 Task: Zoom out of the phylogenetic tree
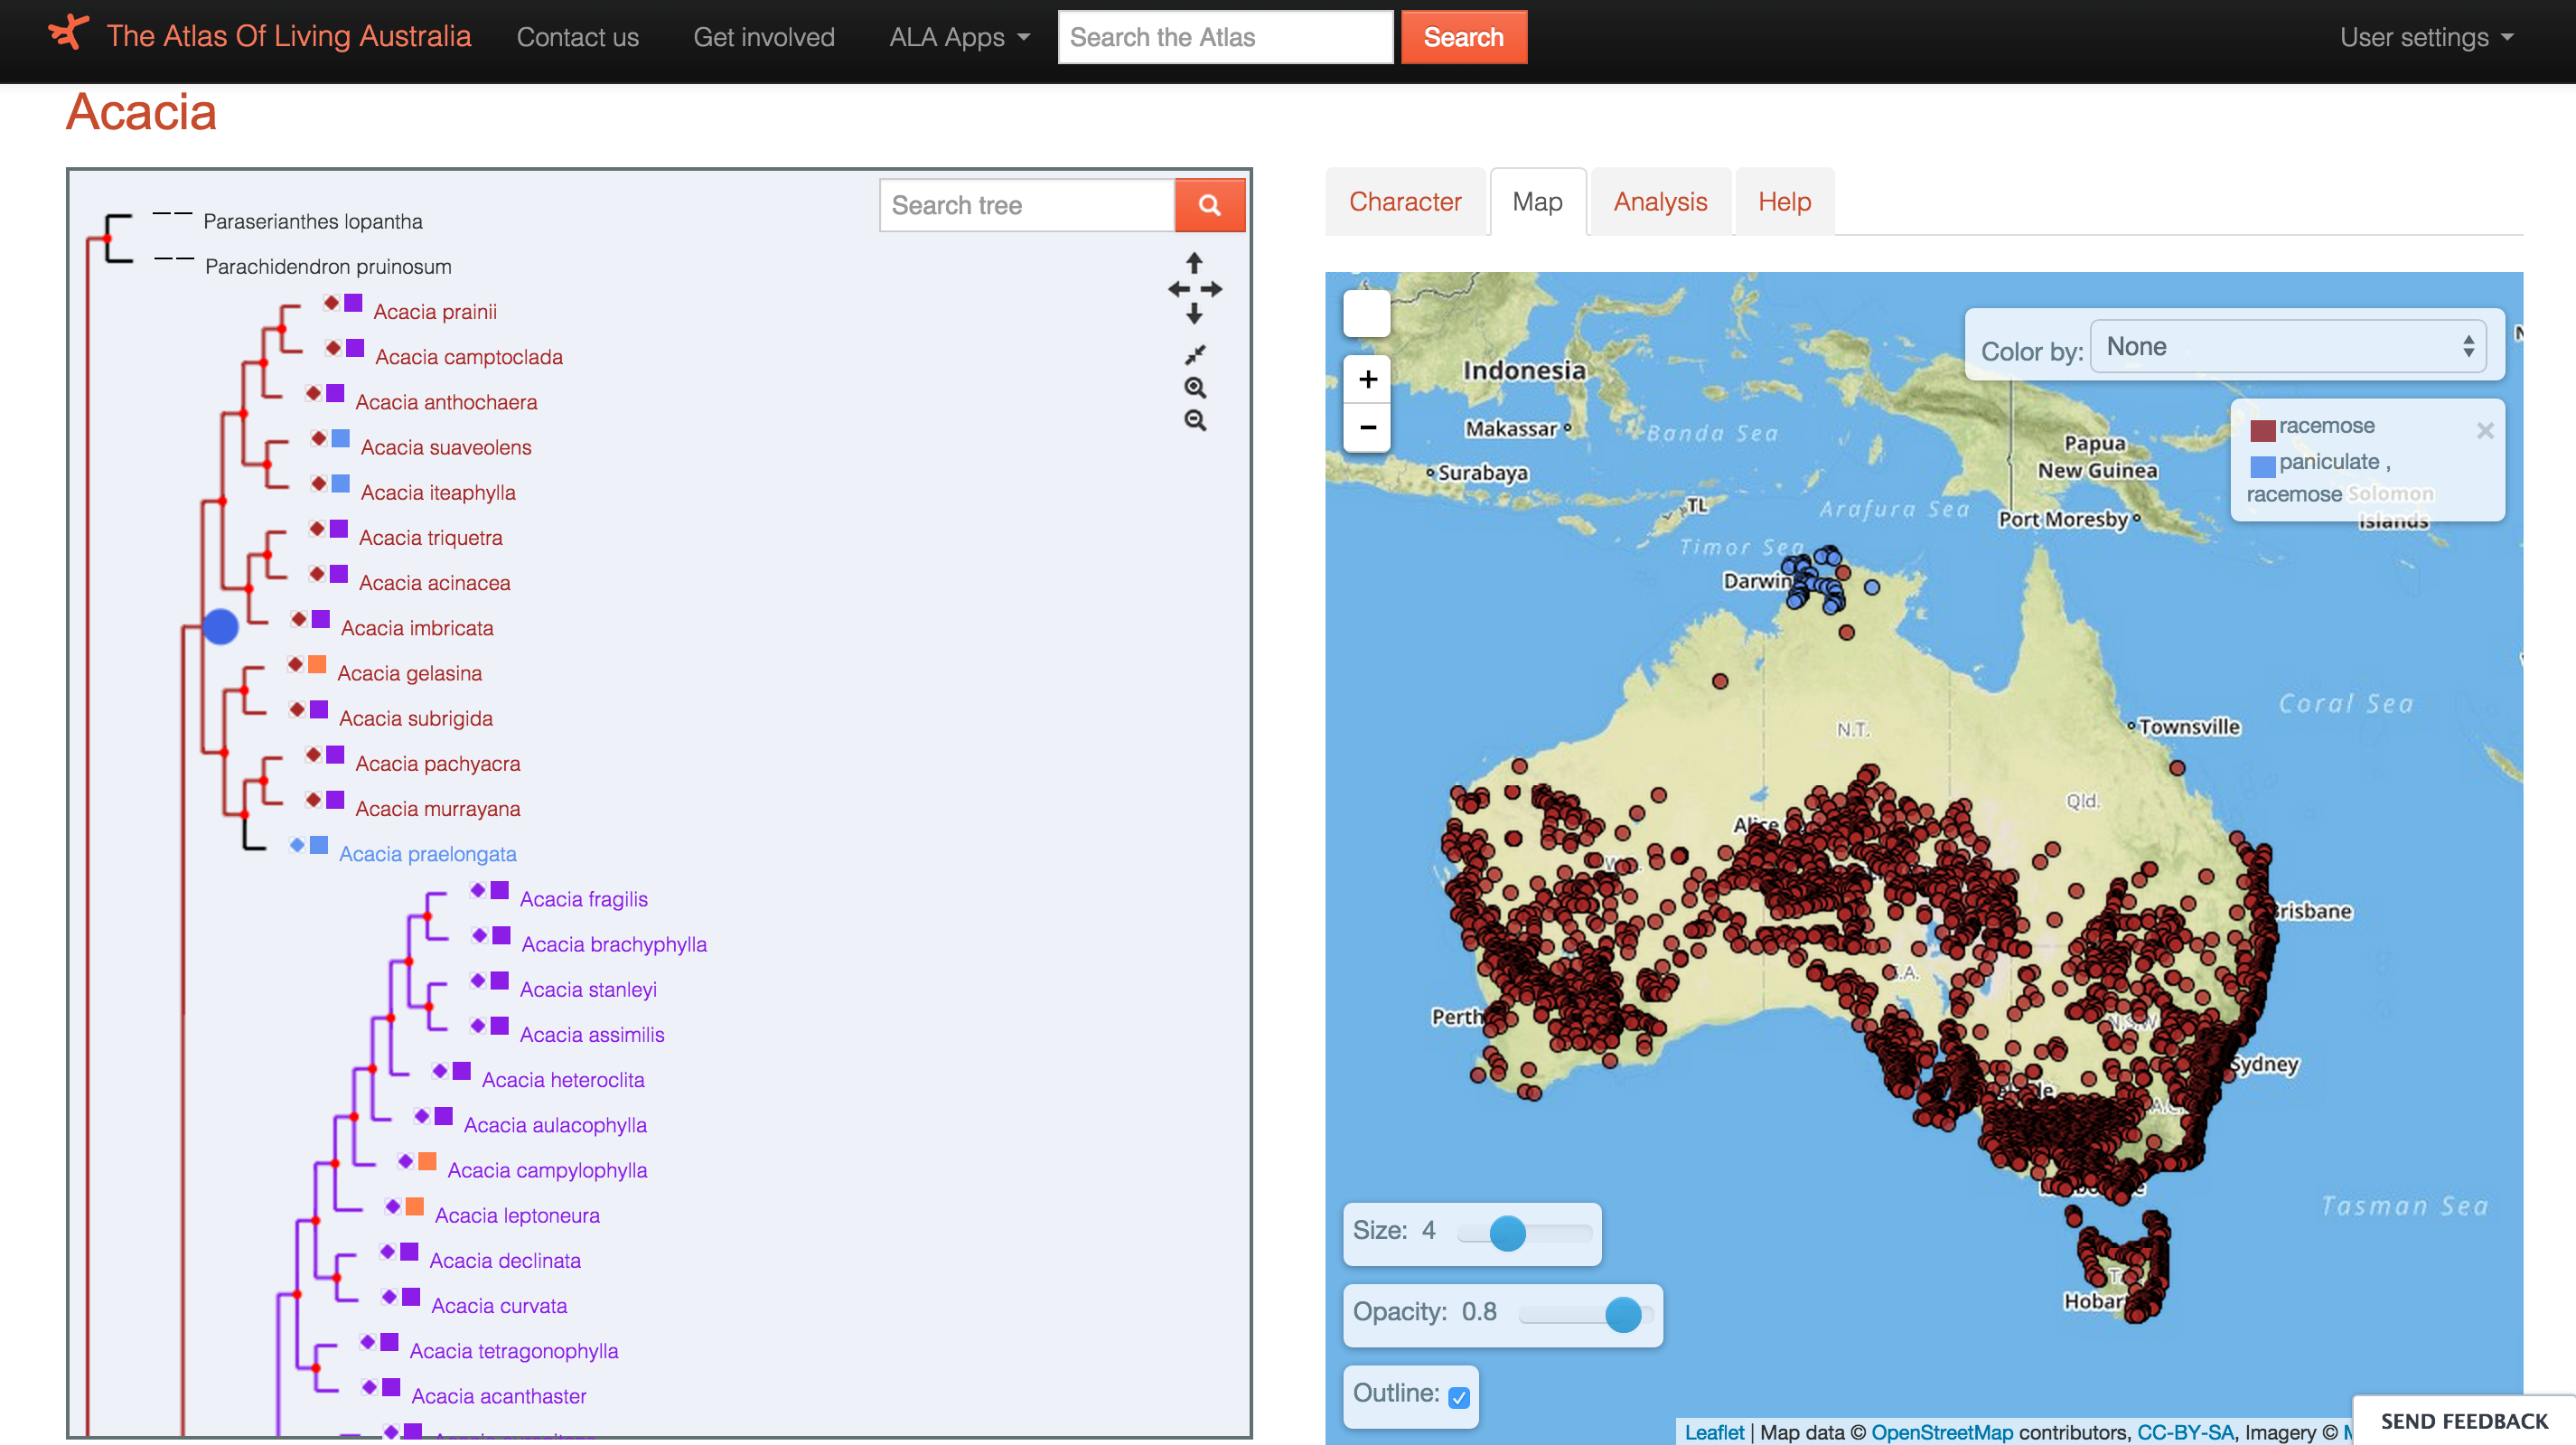tap(1195, 420)
